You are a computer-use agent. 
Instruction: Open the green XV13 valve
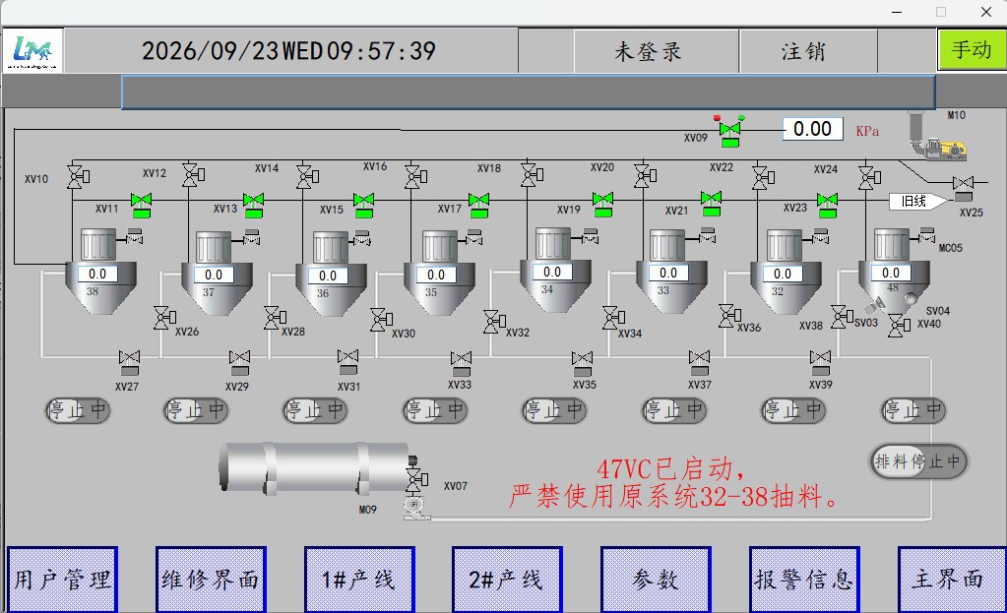[253, 205]
